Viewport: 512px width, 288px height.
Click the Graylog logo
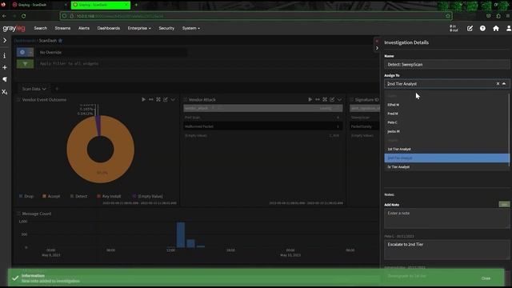point(14,29)
